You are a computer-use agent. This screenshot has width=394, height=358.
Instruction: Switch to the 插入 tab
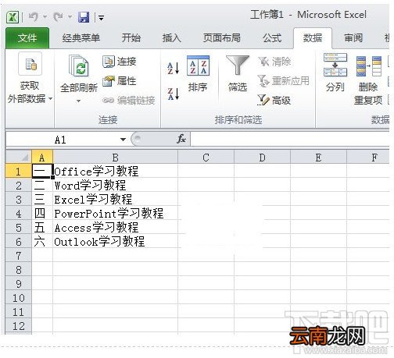pyautogui.click(x=171, y=38)
